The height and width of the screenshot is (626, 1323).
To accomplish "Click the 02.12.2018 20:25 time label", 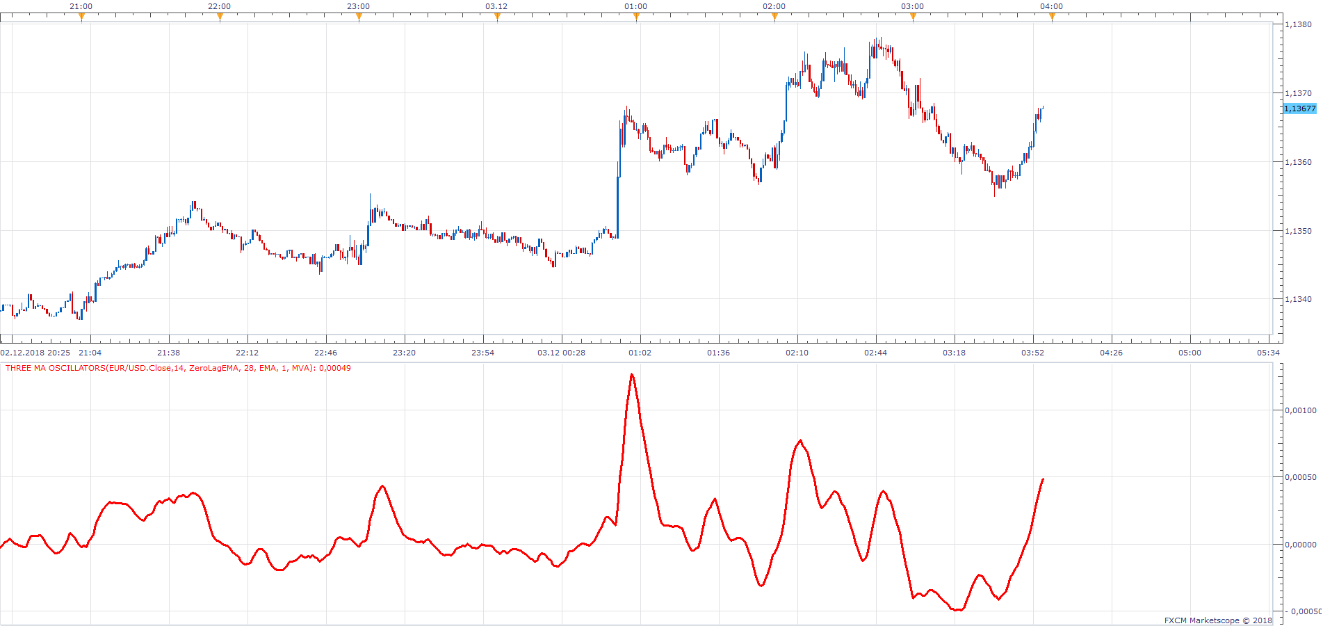I will [35, 353].
